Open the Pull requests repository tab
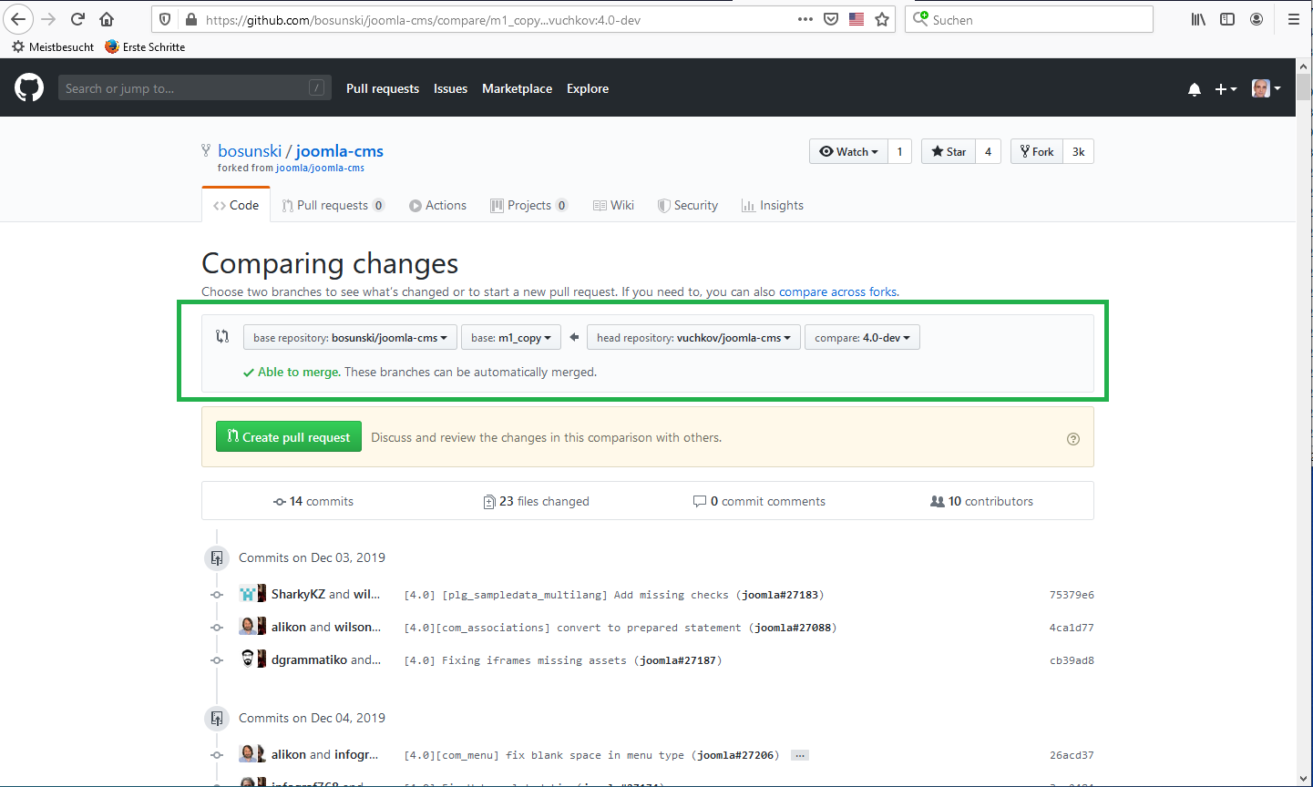The height and width of the screenshot is (787, 1313). click(333, 206)
